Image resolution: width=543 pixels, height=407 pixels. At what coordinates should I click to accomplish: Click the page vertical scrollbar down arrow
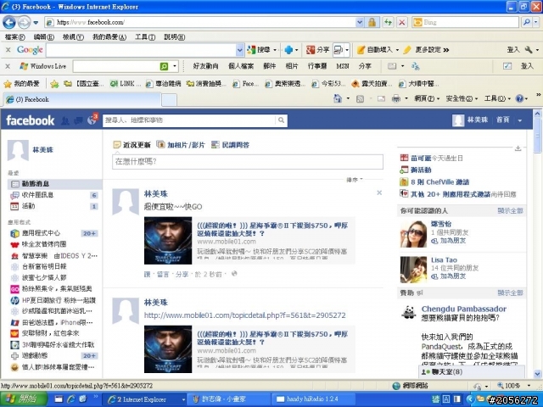[537, 374]
